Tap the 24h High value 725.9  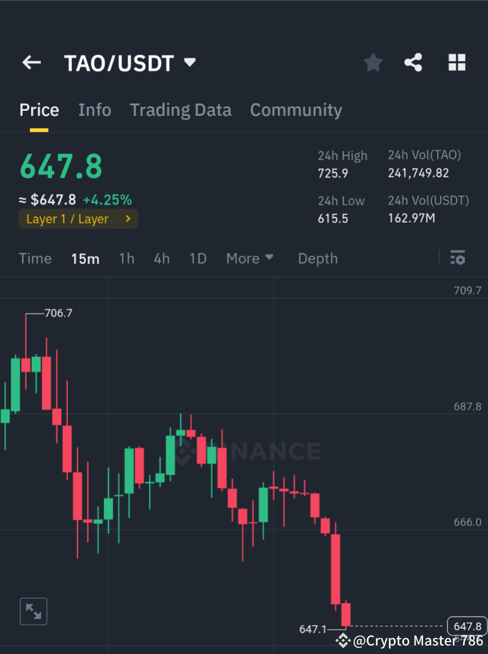(333, 173)
